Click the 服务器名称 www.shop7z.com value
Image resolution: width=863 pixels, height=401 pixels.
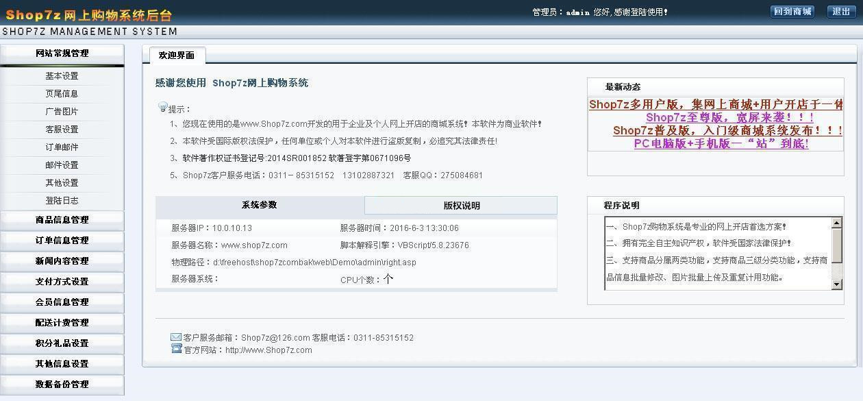click(x=229, y=245)
